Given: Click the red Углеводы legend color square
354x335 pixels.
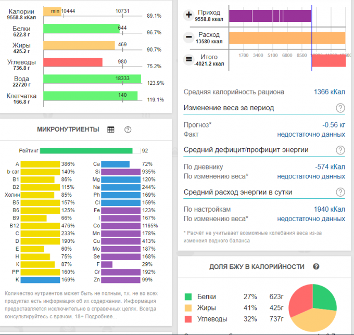Looking at the screenshot, I should (x=188, y=319).
